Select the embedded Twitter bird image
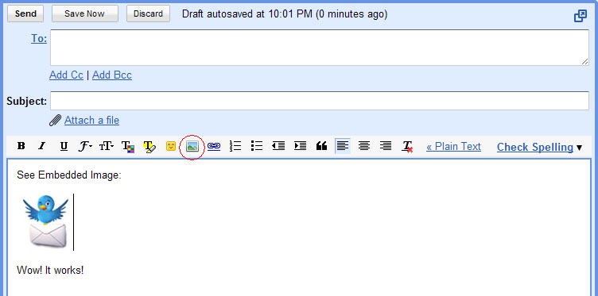This screenshot has width=598, height=296. pyautogui.click(x=46, y=222)
